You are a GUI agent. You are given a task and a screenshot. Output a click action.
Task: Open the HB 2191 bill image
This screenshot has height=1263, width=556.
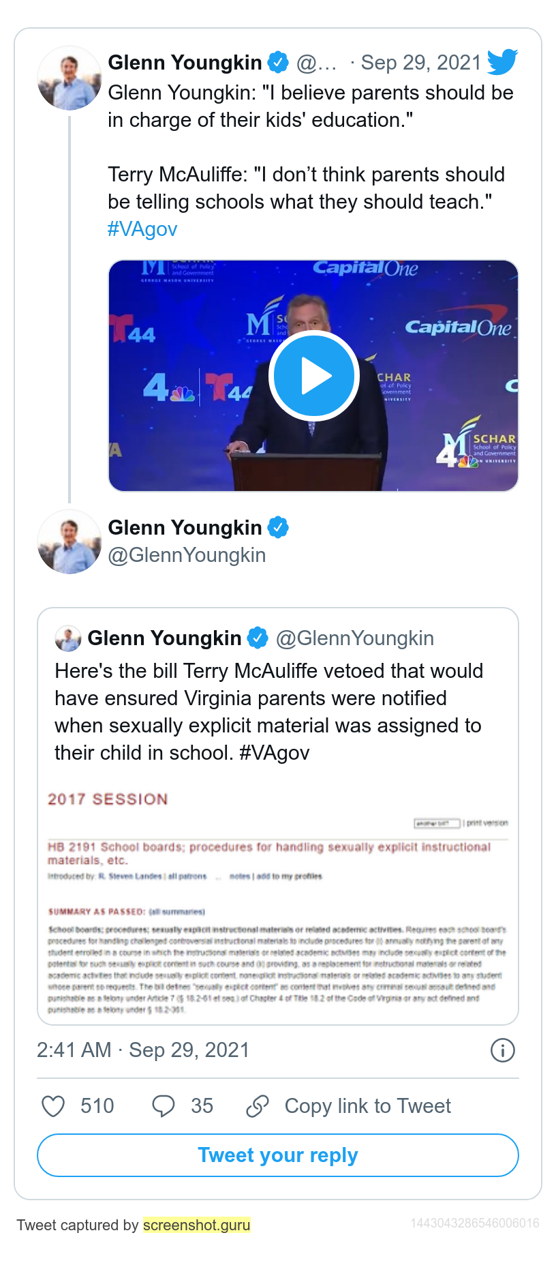tap(278, 902)
